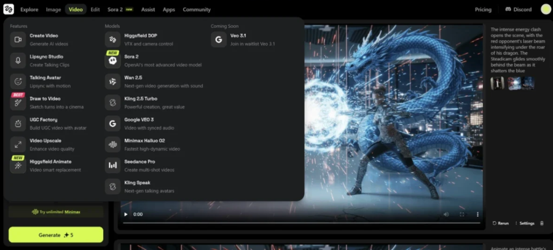Click the Talking Avatar face icon
Image resolution: width=553 pixels, height=250 pixels.
coord(18,82)
